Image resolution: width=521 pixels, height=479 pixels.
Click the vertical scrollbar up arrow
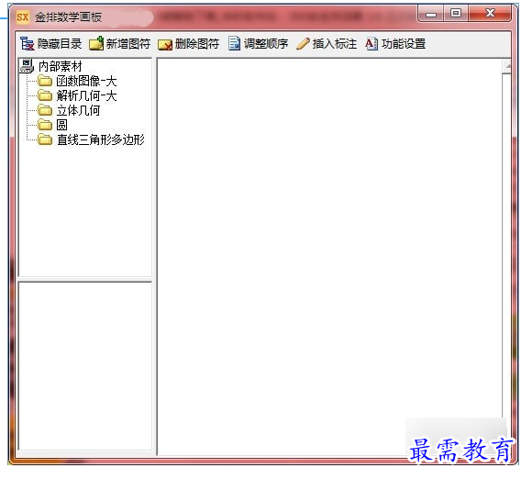(x=507, y=66)
